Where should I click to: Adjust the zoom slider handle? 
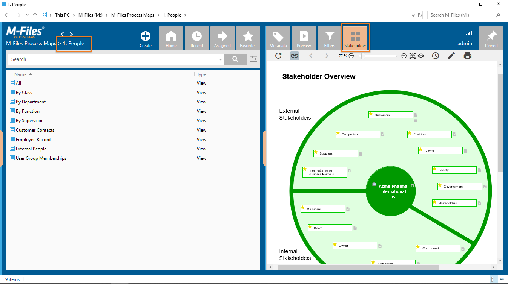363,56
